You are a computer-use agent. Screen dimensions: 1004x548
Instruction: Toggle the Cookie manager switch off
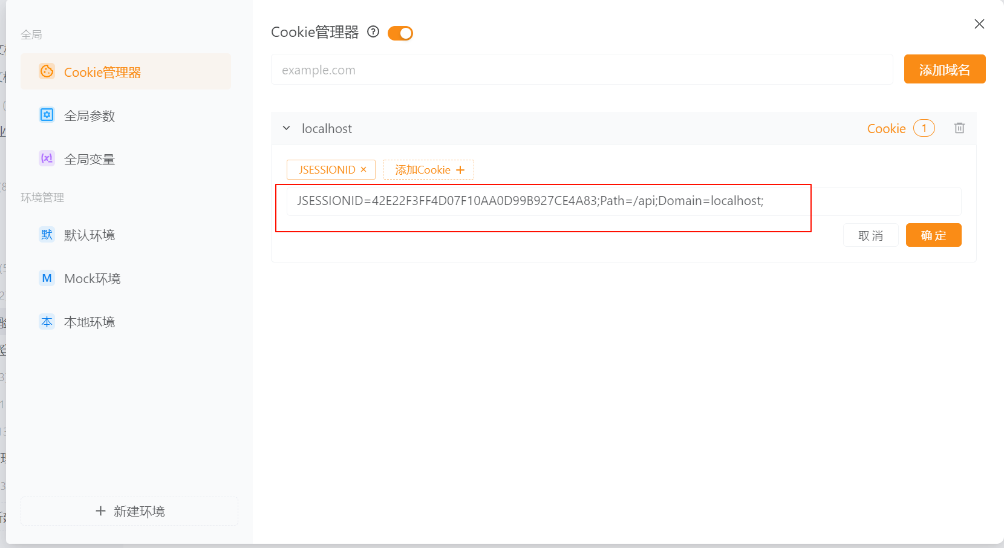coord(400,33)
